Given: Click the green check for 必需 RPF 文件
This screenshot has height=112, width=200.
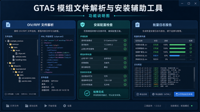Looking at the screenshot, I should [125, 58].
